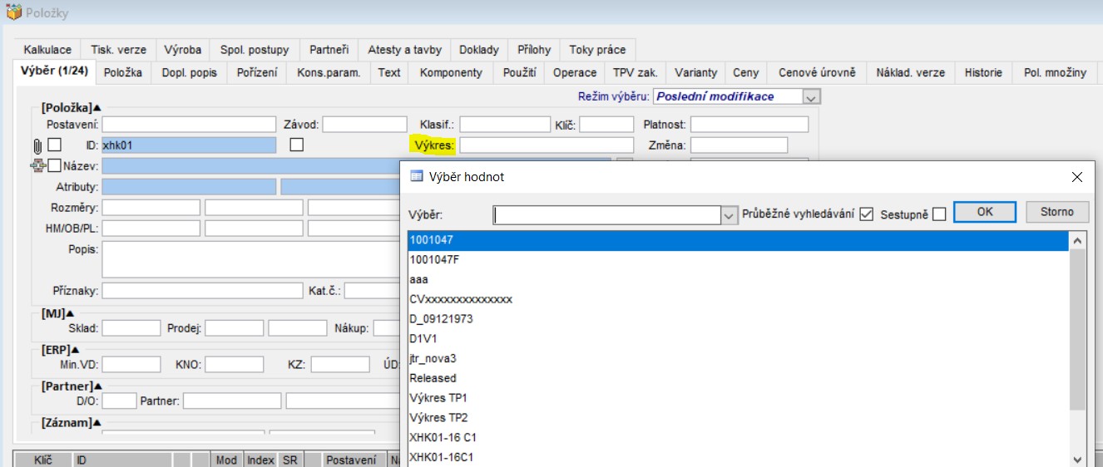Click the list scrollbar up arrow

[x=1077, y=240]
